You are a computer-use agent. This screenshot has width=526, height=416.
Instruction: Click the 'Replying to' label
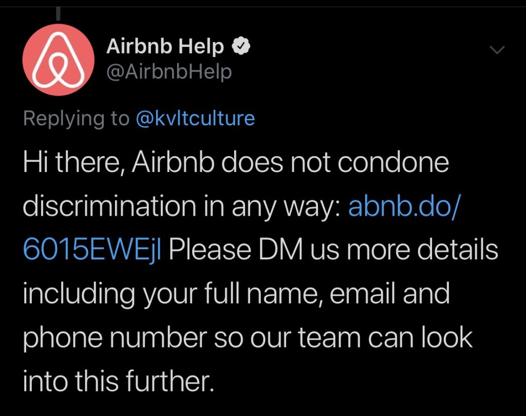pos(76,119)
